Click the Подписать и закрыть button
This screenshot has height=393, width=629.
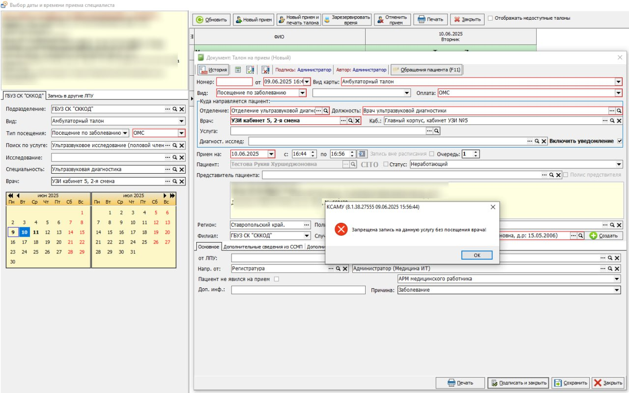pyautogui.click(x=517, y=383)
